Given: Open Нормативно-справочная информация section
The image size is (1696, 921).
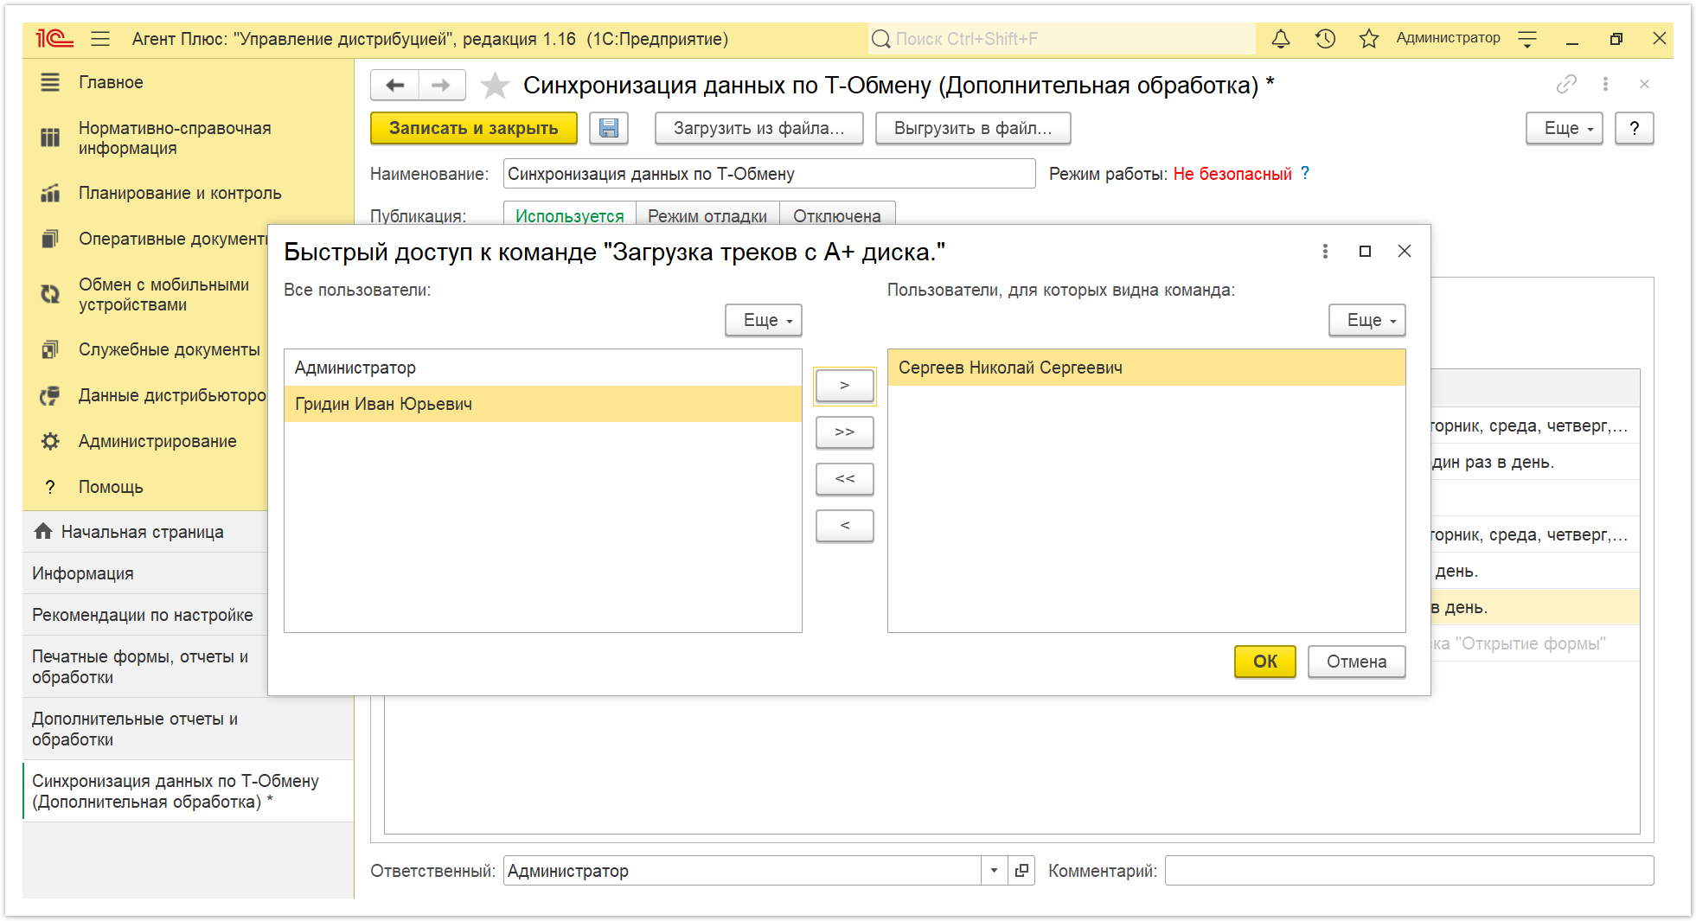Looking at the screenshot, I should coord(175,138).
